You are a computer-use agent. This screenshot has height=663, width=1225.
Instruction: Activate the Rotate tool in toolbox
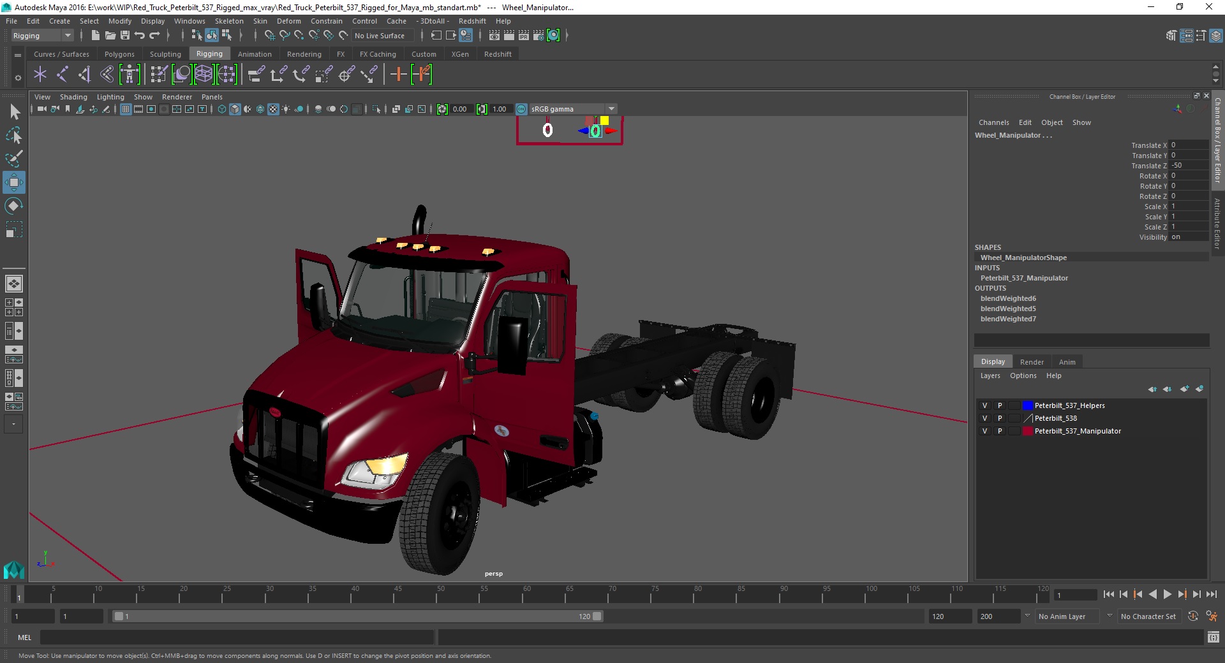coord(14,206)
